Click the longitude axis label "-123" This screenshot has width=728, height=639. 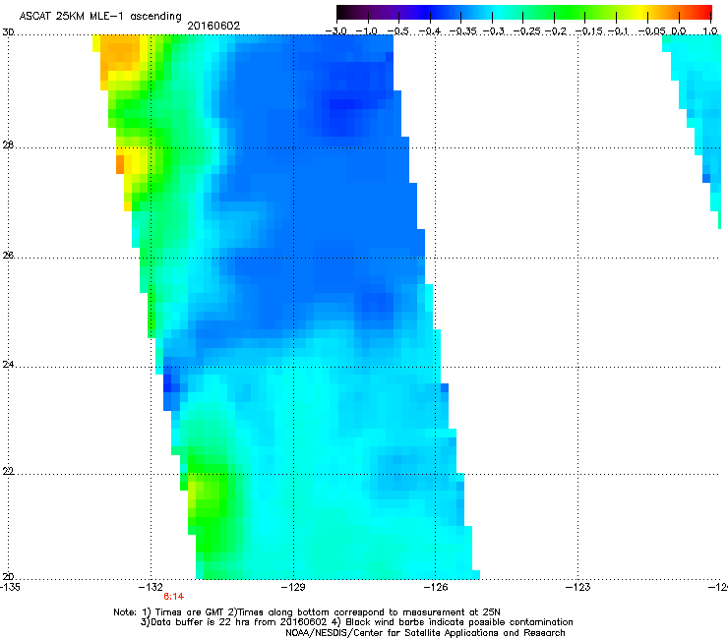pos(578,587)
